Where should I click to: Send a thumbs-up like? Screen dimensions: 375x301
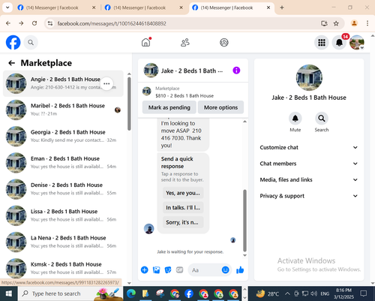pos(240,269)
